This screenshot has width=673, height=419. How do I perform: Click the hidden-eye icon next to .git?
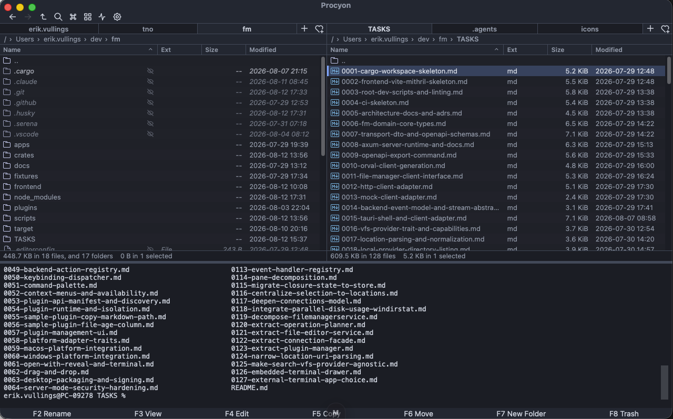point(150,92)
